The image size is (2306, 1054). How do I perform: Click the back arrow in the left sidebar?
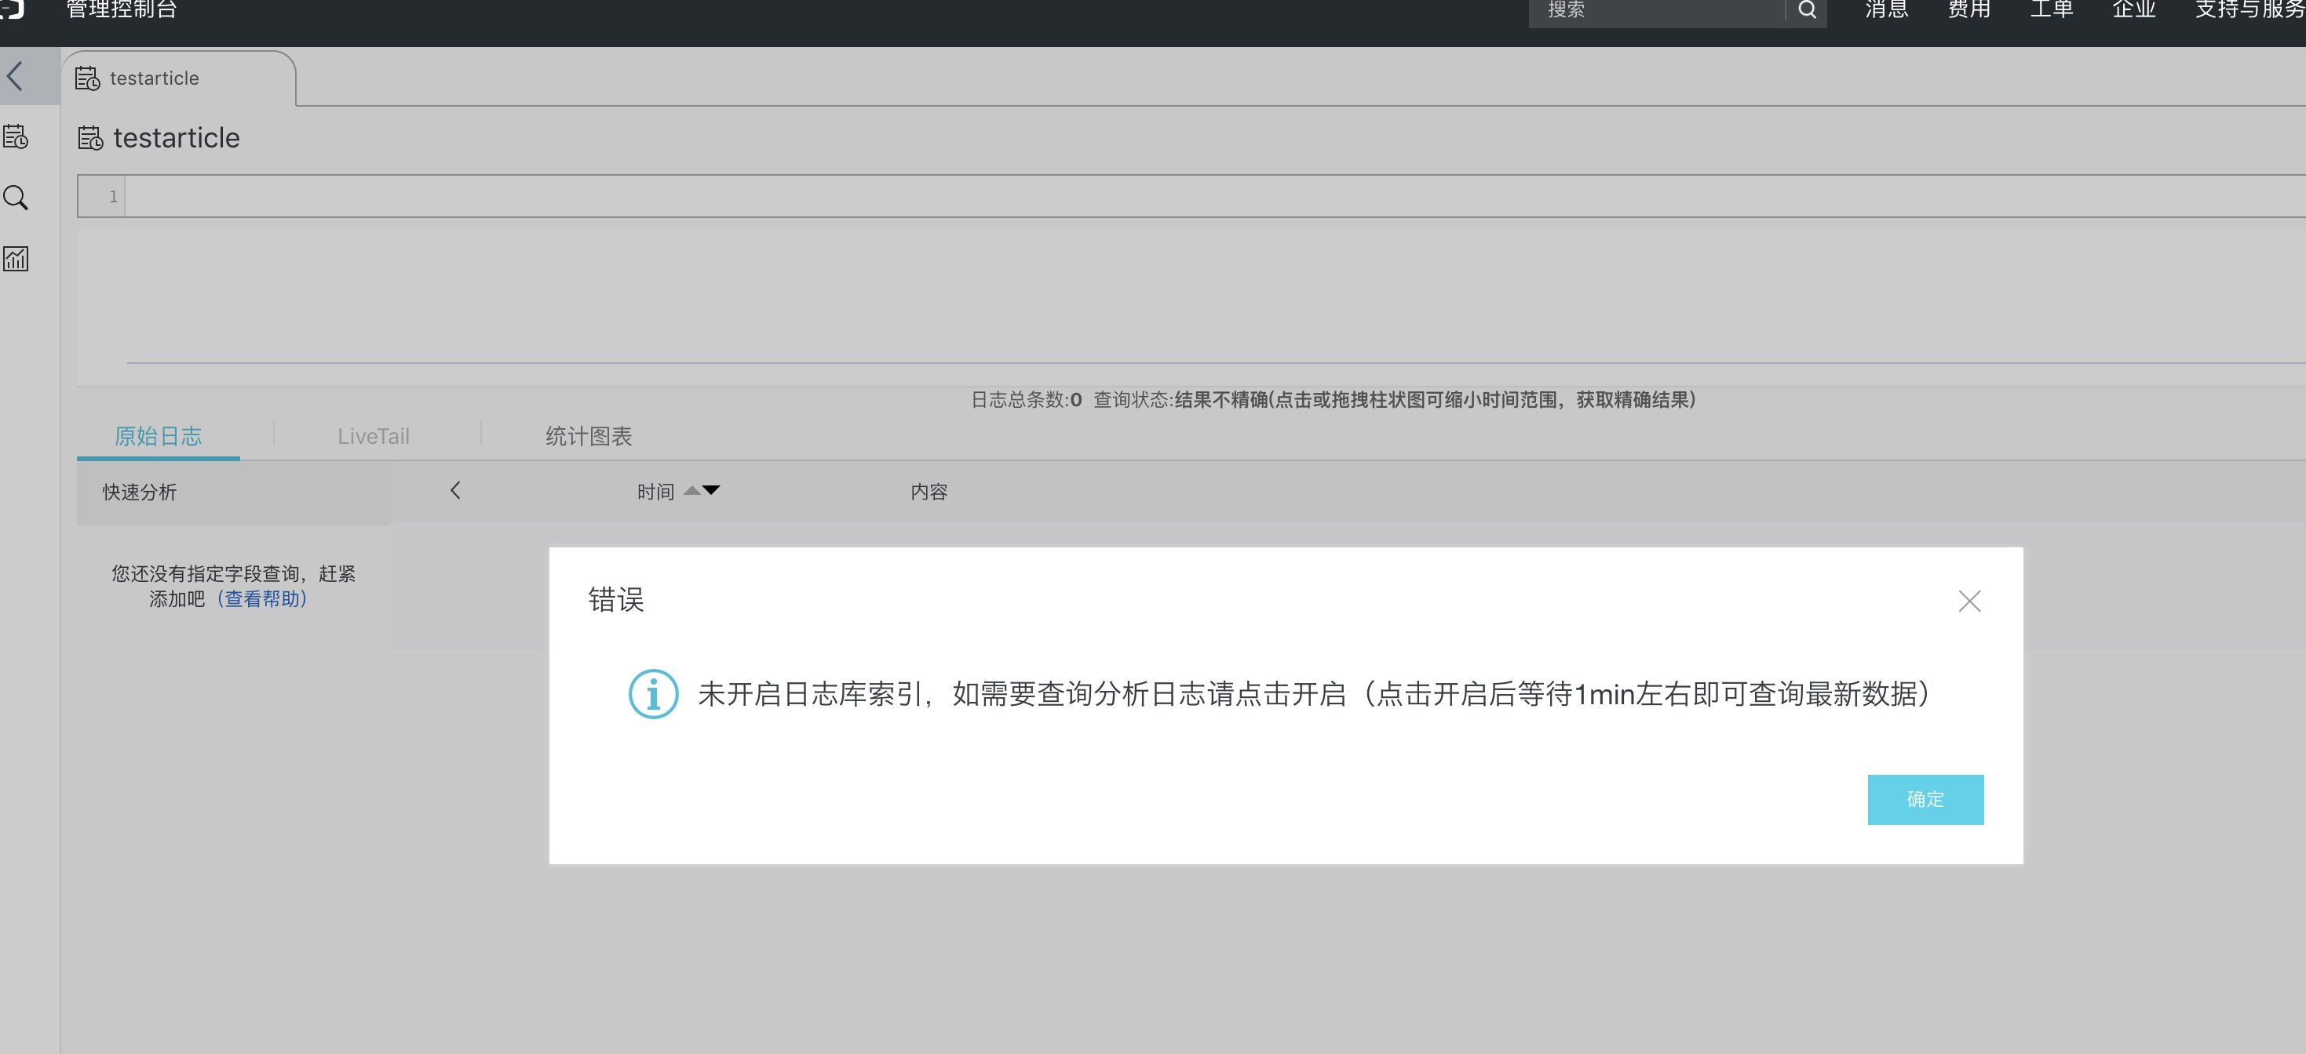click(x=15, y=76)
